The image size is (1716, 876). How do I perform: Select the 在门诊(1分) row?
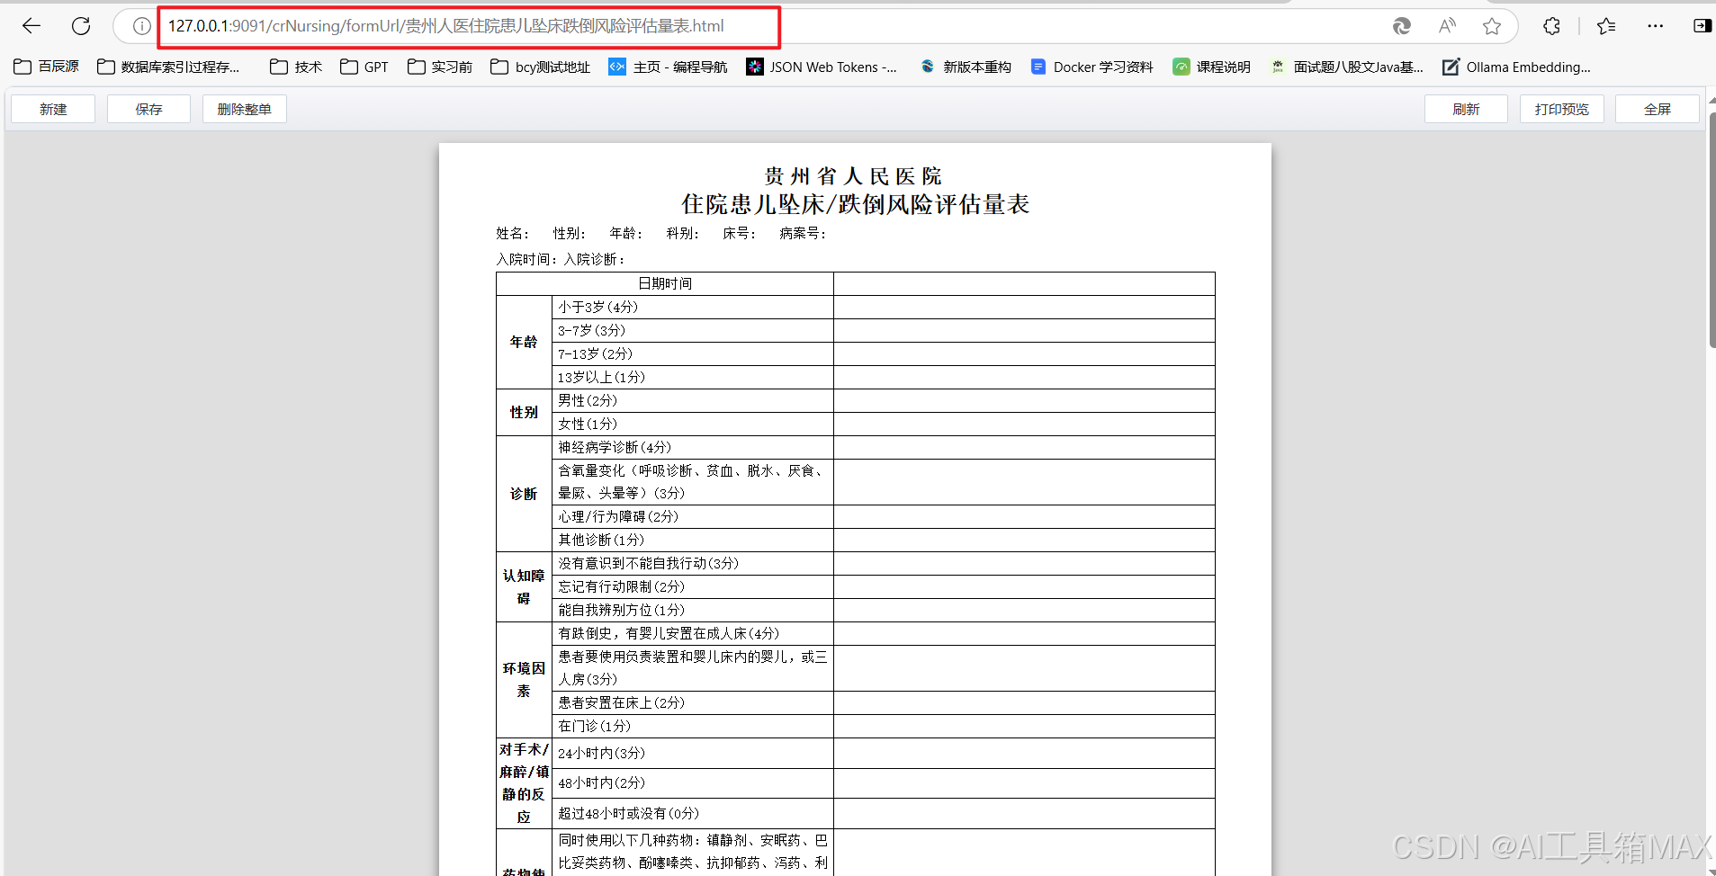point(883,726)
